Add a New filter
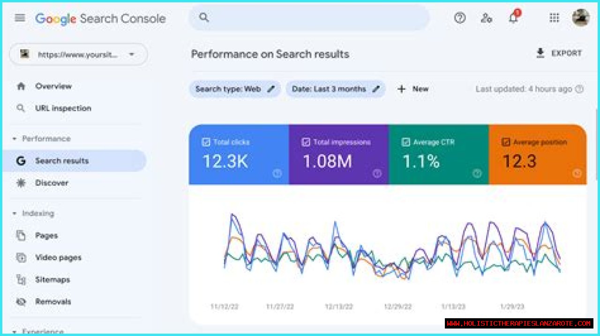Viewport: 600px width, 336px height. point(413,89)
